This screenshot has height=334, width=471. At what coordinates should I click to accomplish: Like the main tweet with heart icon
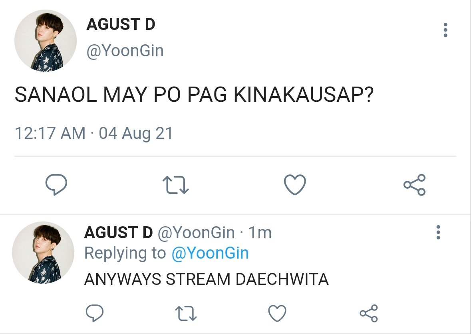click(295, 184)
